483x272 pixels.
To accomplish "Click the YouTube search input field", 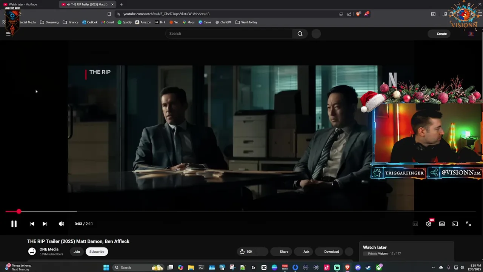I will tap(229, 34).
